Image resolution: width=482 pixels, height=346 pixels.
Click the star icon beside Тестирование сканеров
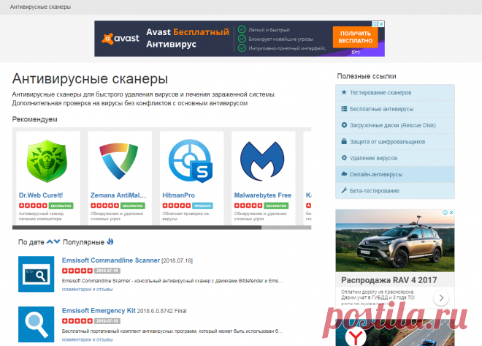(x=344, y=92)
